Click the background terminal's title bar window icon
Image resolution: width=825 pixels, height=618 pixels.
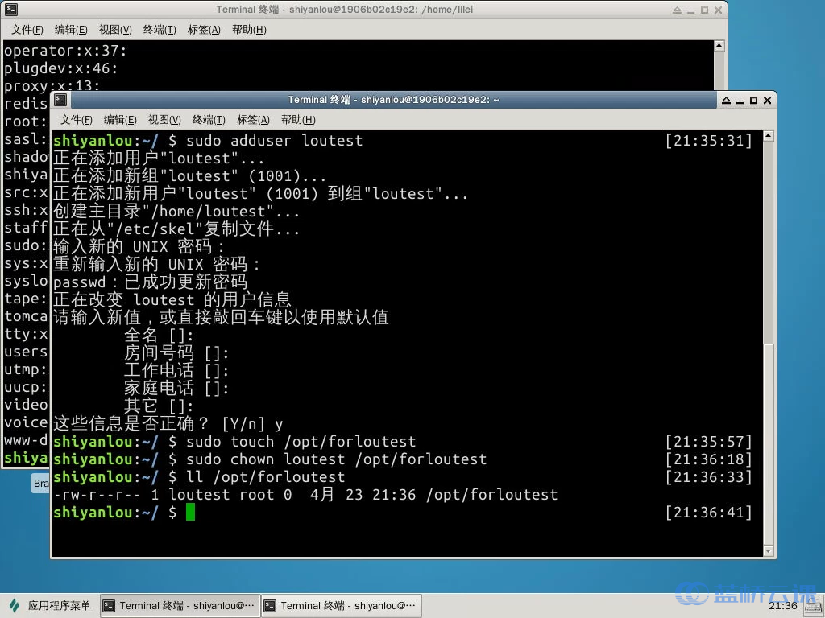tap(11, 10)
